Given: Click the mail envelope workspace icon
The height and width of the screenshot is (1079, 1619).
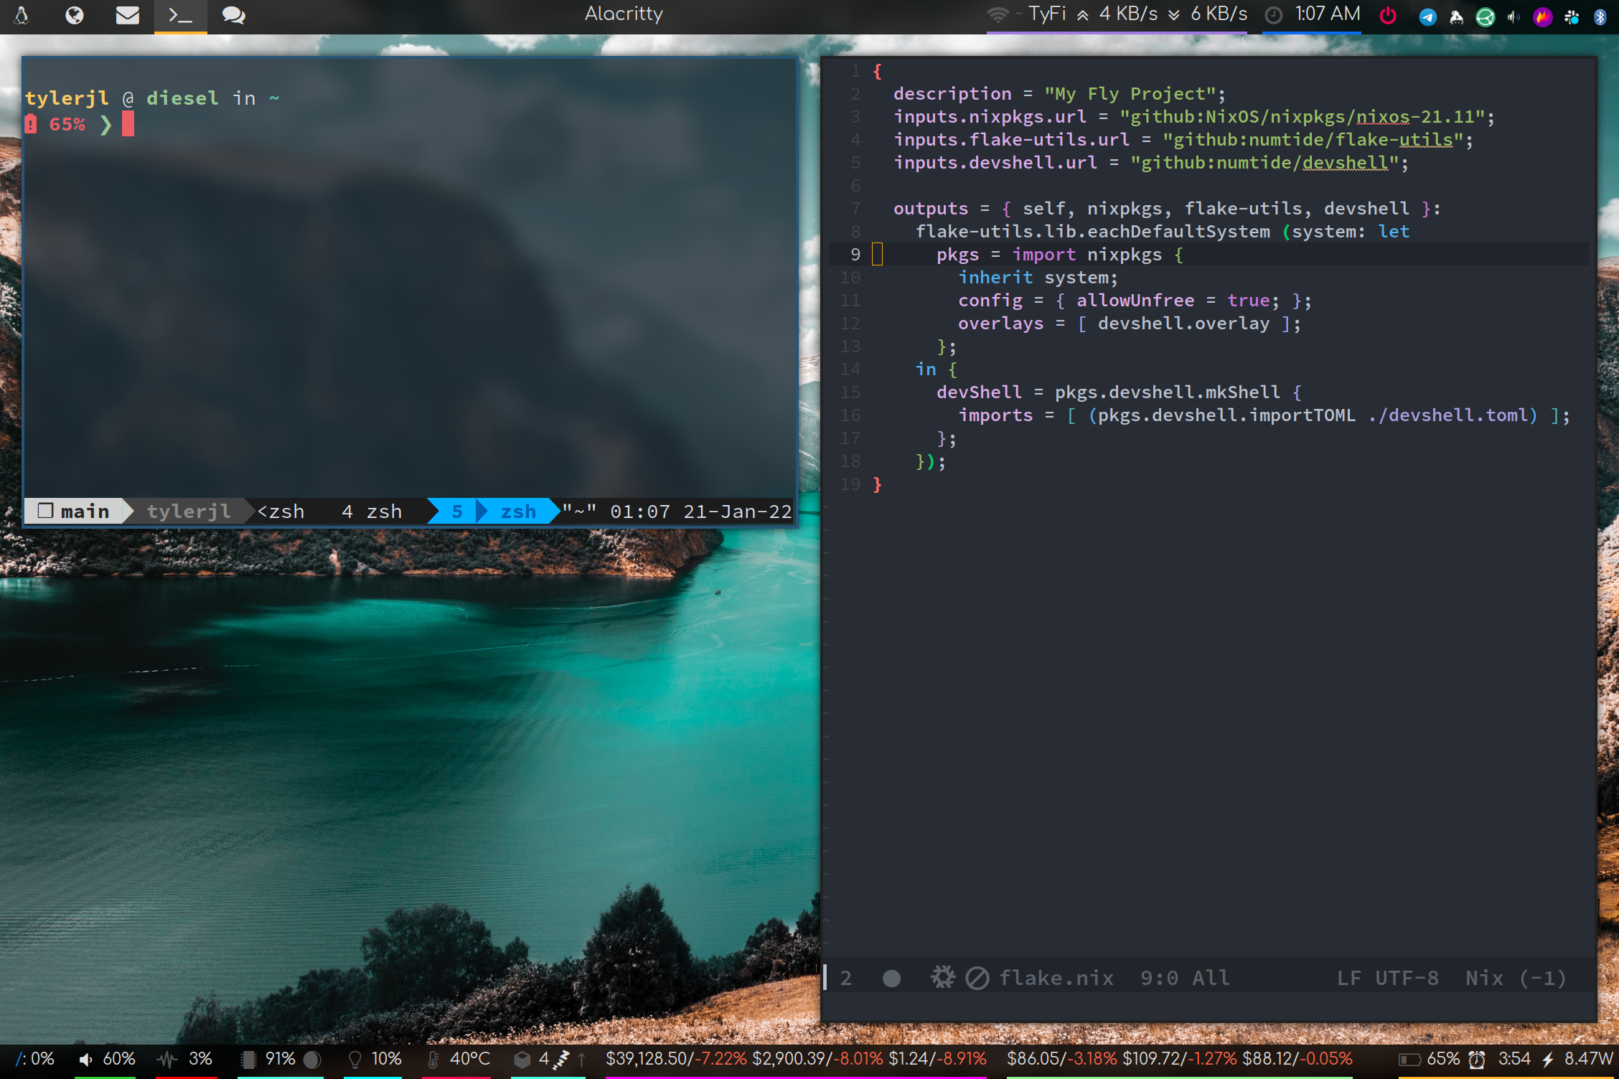Looking at the screenshot, I should coord(127,15).
